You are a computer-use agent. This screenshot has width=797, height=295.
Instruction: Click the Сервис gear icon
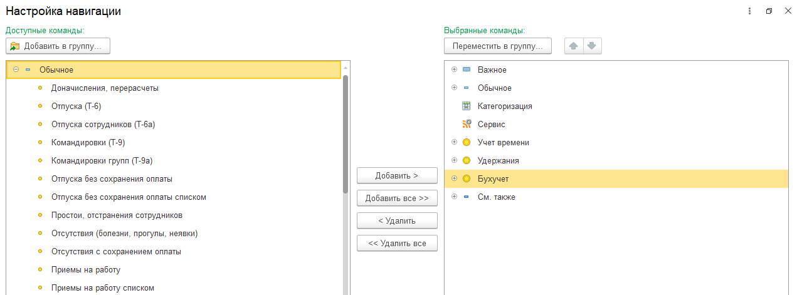(466, 124)
